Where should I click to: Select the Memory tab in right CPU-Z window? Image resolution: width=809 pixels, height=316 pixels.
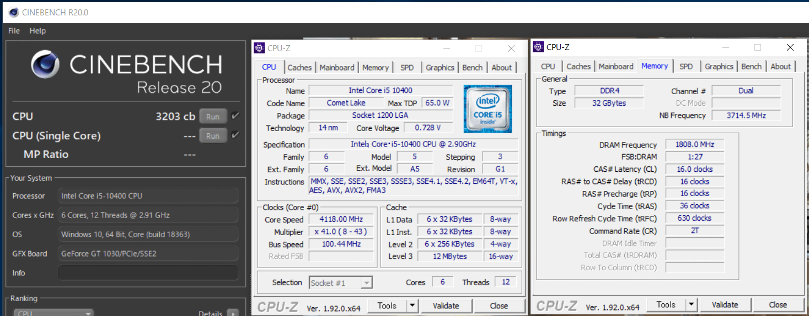(x=655, y=66)
